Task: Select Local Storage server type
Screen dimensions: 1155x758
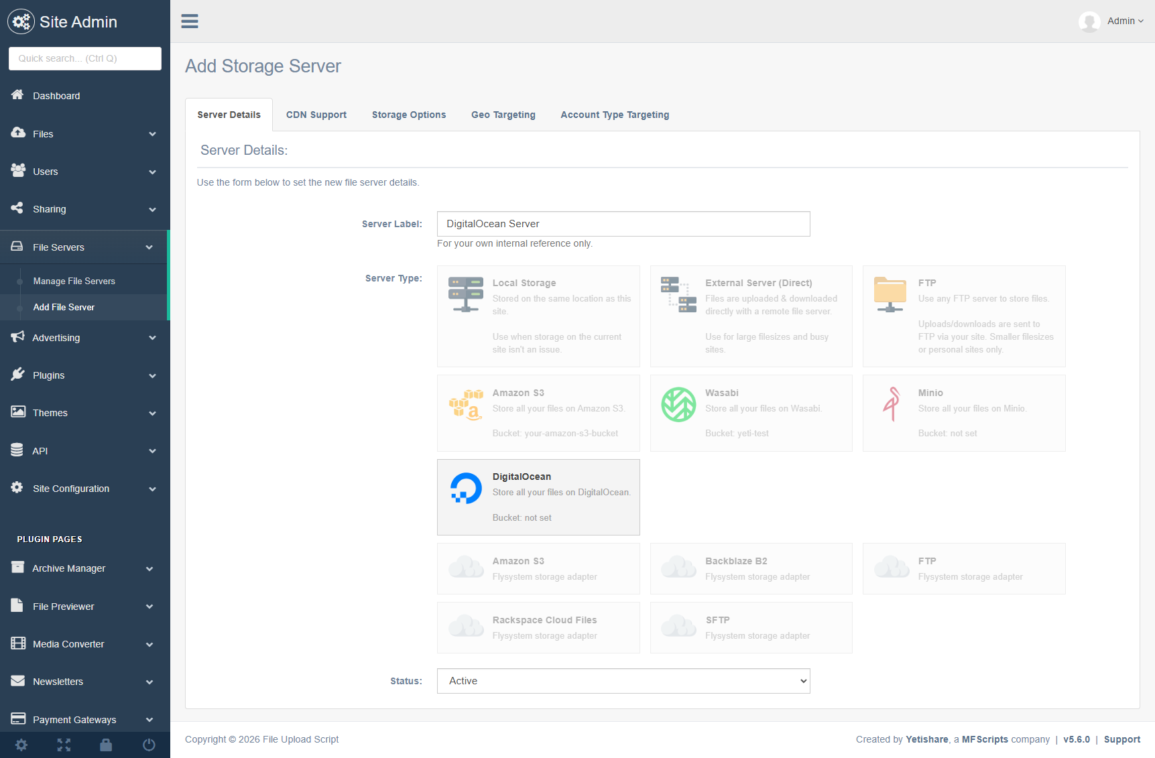Action: (538, 316)
